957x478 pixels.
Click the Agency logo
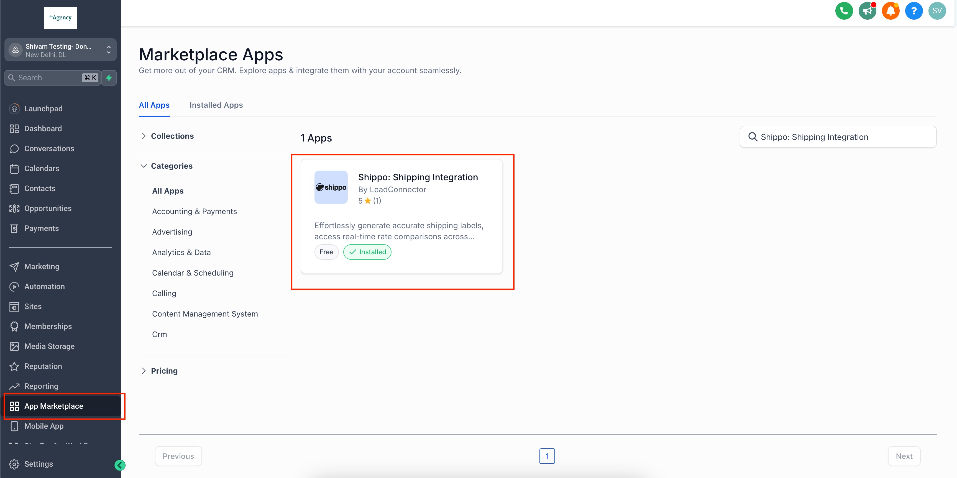60,18
